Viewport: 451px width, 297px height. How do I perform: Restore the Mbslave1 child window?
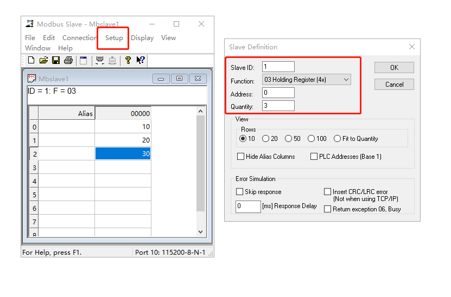click(x=179, y=79)
